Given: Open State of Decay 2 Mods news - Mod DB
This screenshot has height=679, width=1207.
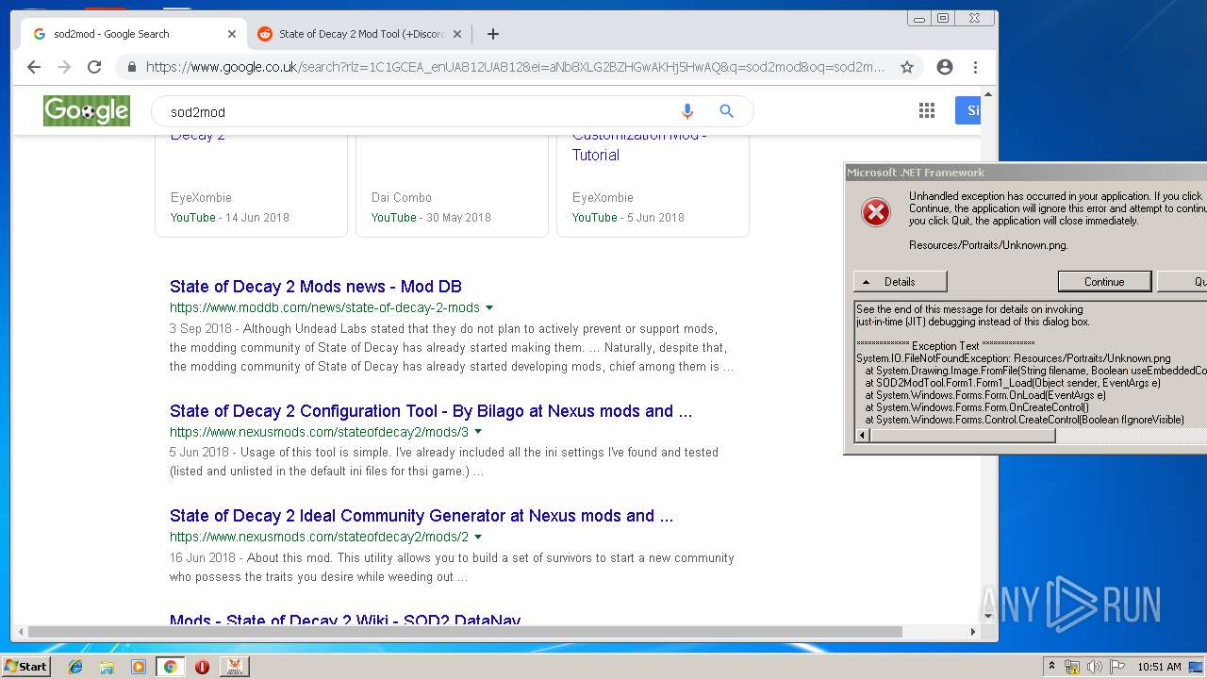Looking at the screenshot, I should coord(315,287).
